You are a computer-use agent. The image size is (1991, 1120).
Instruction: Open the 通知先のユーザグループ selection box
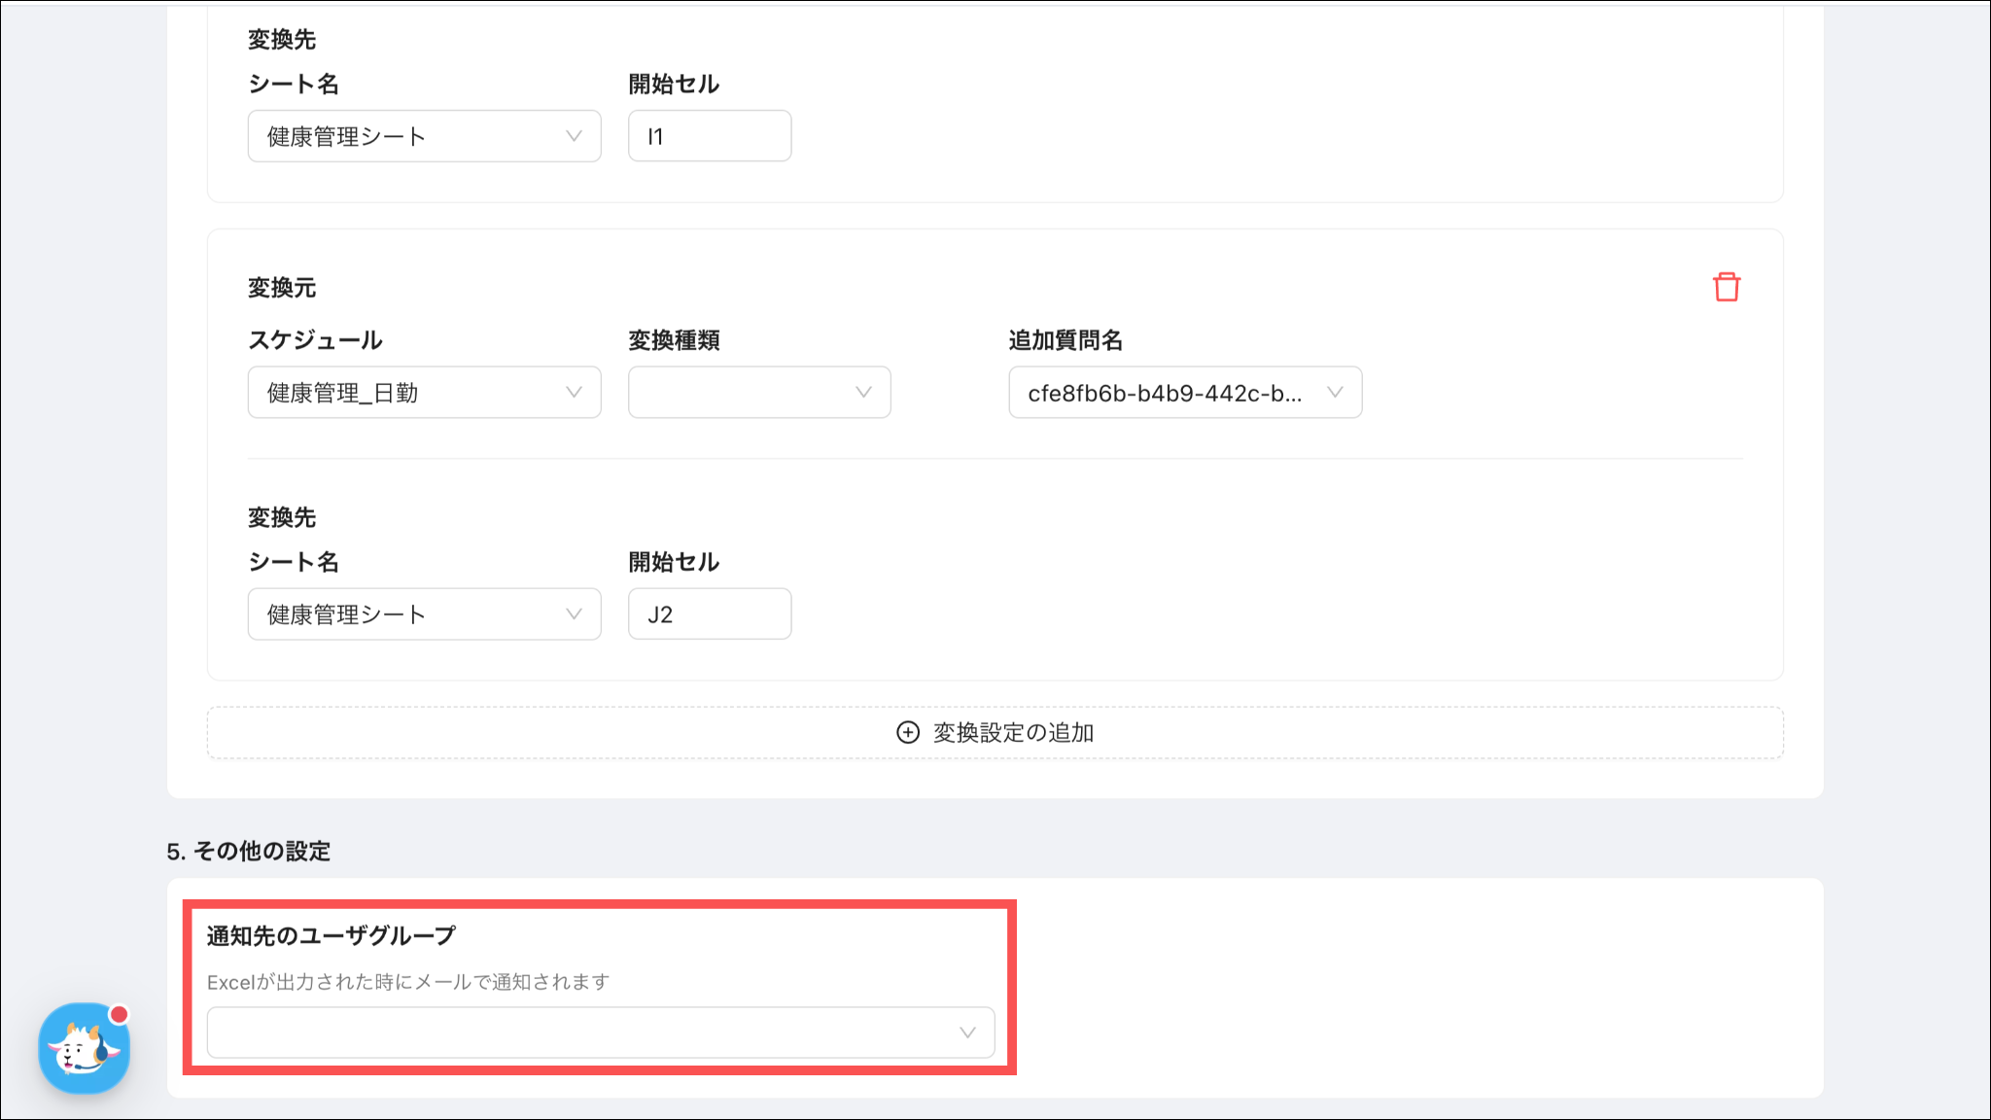(x=600, y=1032)
